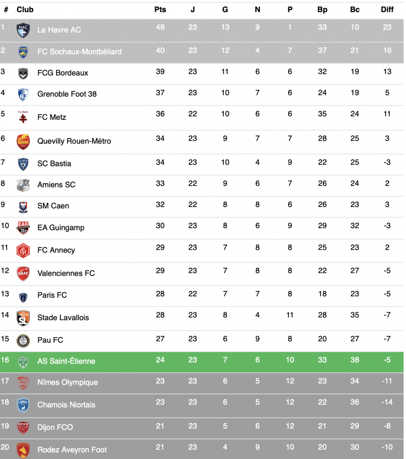The width and height of the screenshot is (406, 459).
Task: Click the FC Metz cross logo
Action: pyautogui.click(x=23, y=117)
